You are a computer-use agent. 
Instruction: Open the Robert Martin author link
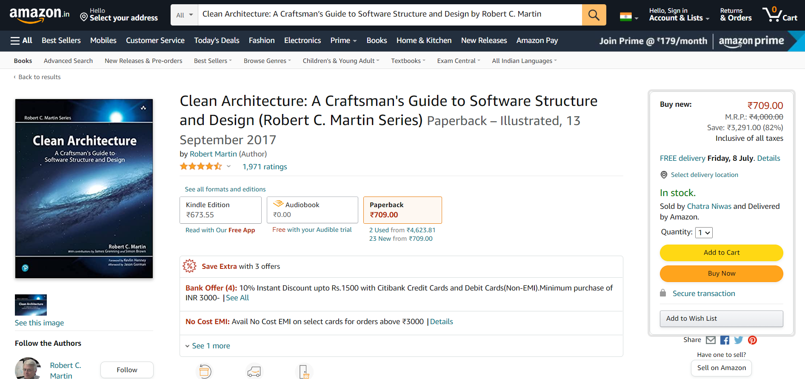pos(213,154)
